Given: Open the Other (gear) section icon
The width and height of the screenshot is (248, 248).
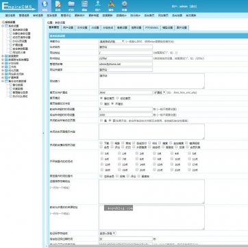Looking at the screenshot, I should point(124,4).
